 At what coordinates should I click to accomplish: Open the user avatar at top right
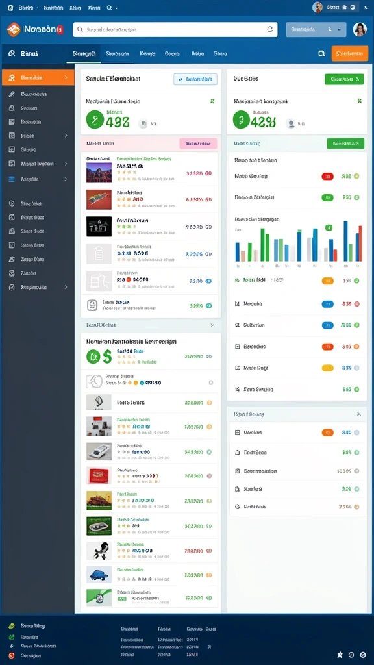point(360,30)
